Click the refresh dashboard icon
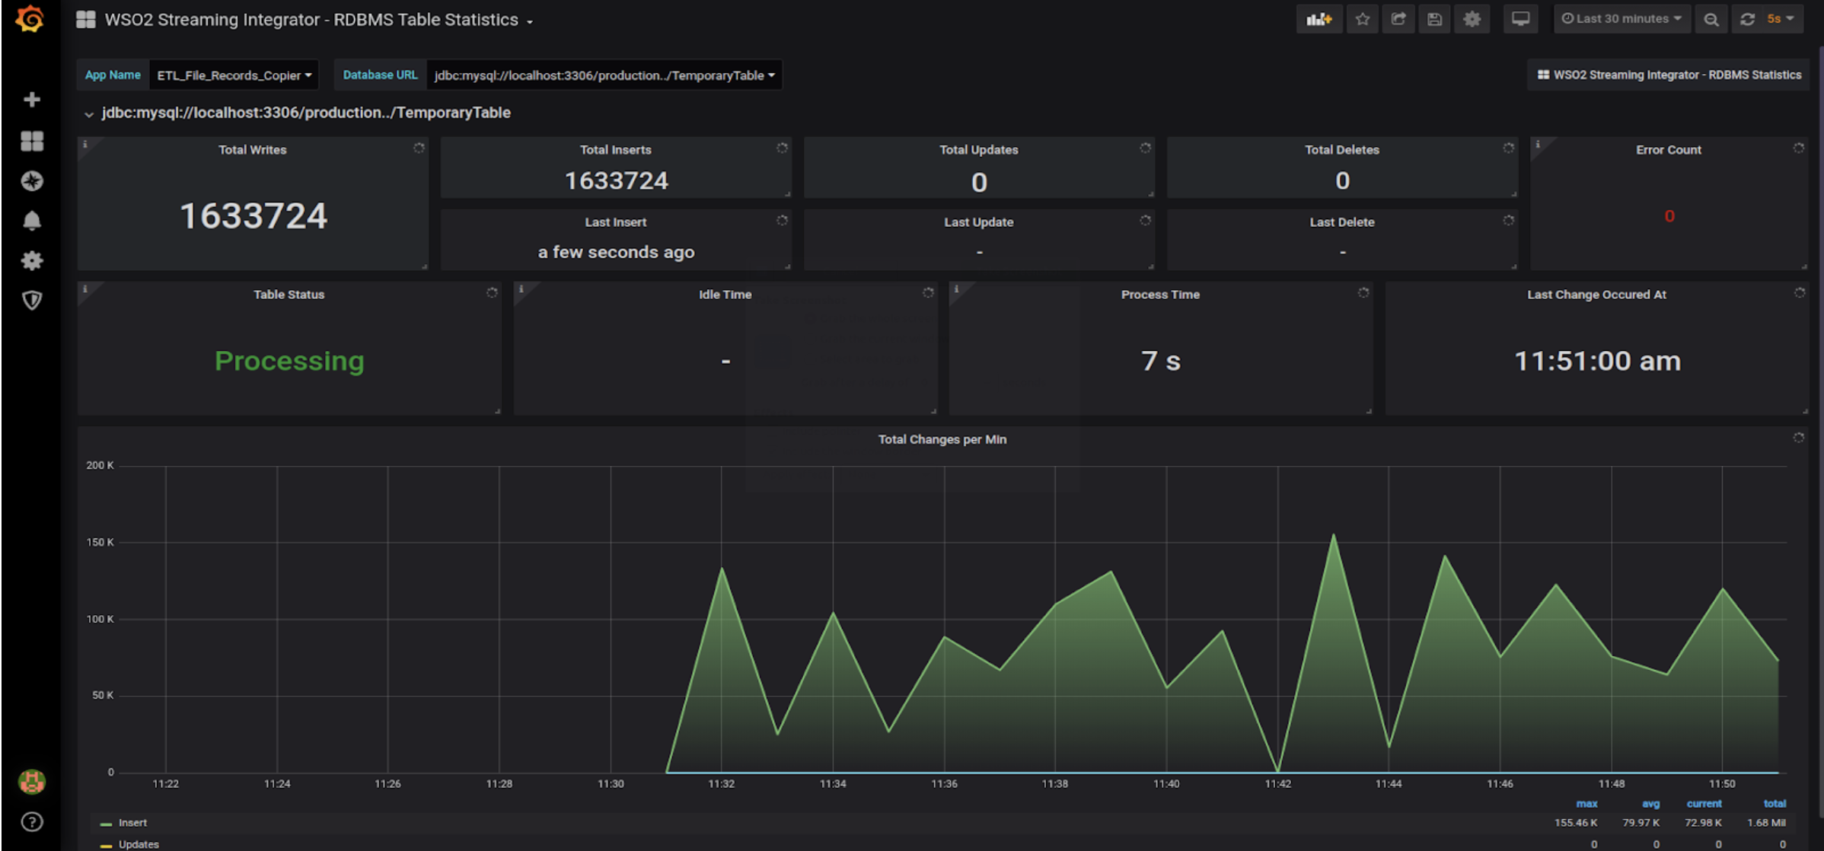This screenshot has height=851, width=1824. 1748,19
